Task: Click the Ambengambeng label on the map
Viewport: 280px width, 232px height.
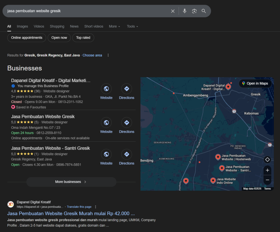Action: (x=195, y=95)
